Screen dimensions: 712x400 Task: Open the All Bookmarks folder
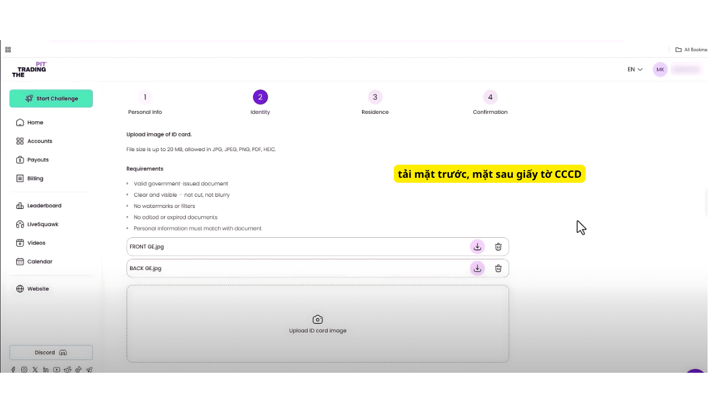(x=690, y=49)
